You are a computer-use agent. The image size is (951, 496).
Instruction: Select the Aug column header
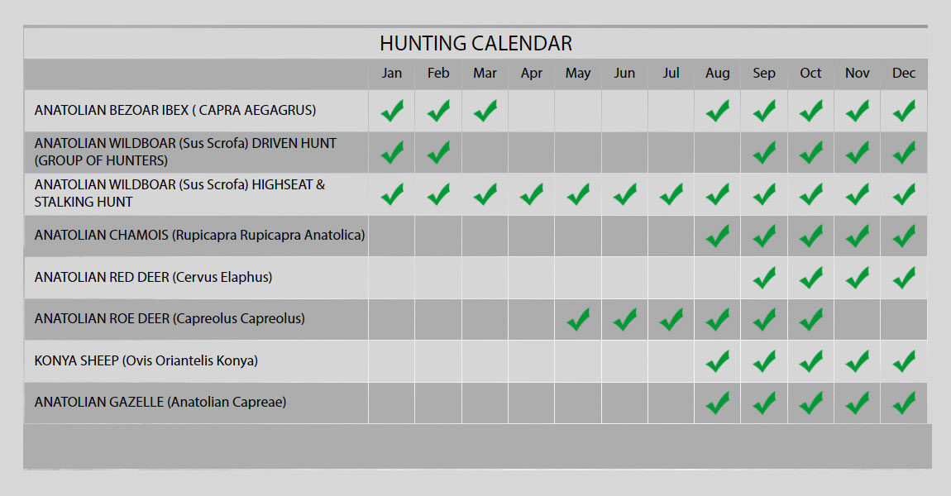[x=718, y=74]
